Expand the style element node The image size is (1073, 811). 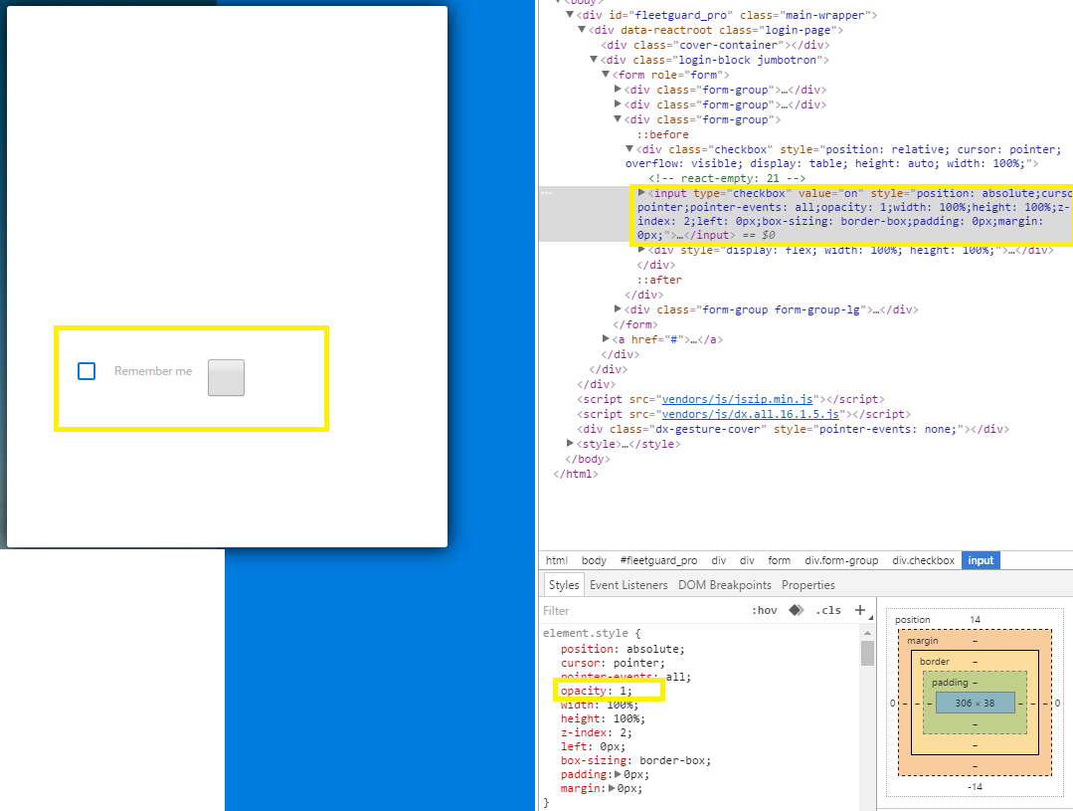coord(570,443)
